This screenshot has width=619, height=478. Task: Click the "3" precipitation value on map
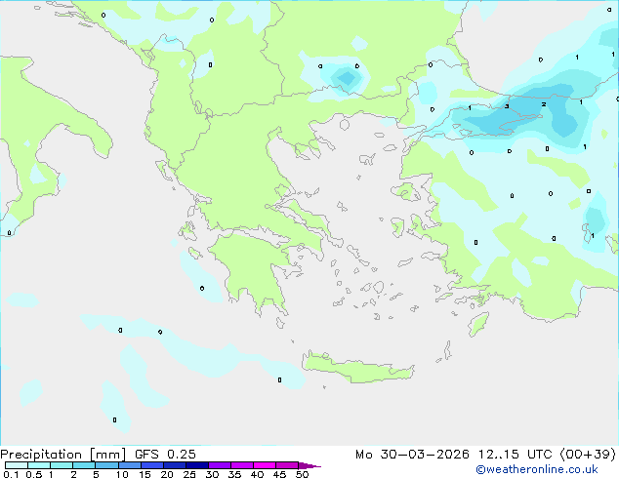[507, 106]
